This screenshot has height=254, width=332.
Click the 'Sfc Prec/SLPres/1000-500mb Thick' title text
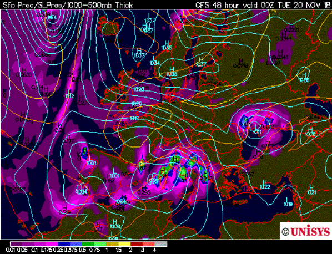tap(68, 5)
